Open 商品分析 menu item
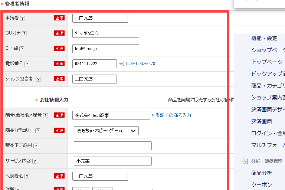Viewport: 285px width, 190px height. [262, 173]
